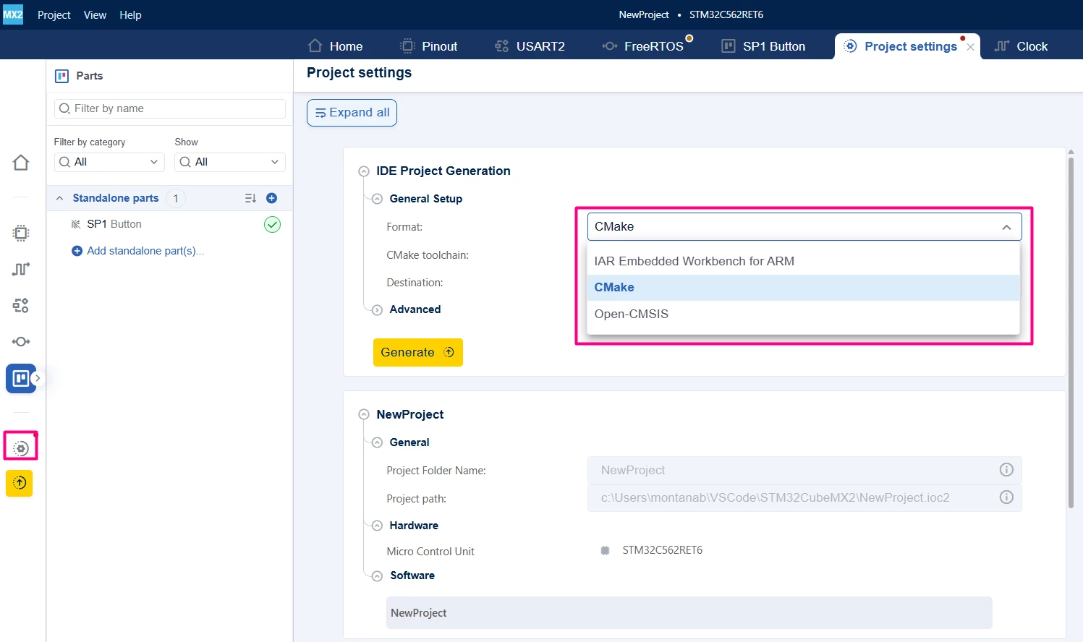The width and height of the screenshot is (1083, 642).
Task: Click the MX2 application logo
Action: pyautogui.click(x=13, y=14)
